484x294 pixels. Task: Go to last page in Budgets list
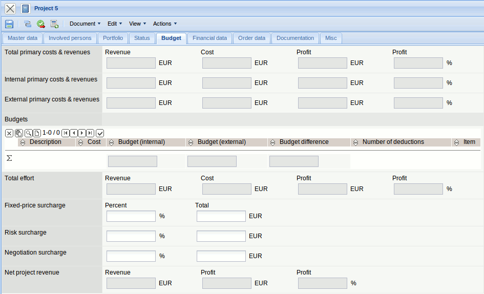[90, 133]
